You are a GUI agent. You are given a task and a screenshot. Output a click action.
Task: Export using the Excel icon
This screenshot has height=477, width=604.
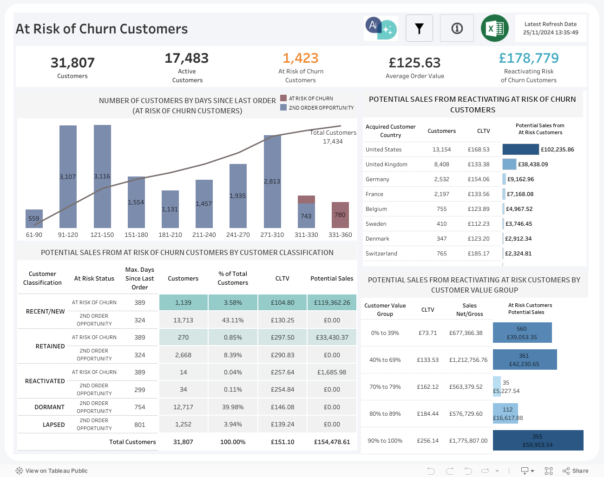coord(495,28)
